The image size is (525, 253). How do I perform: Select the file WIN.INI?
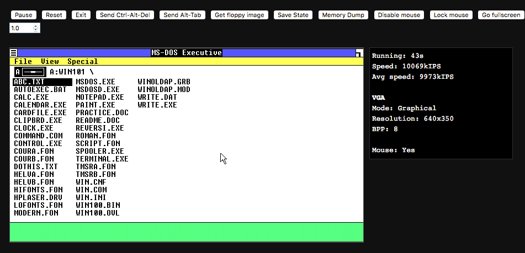91,197
